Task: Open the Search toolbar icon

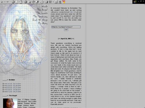Action: pyautogui.click(x=26, y=2)
